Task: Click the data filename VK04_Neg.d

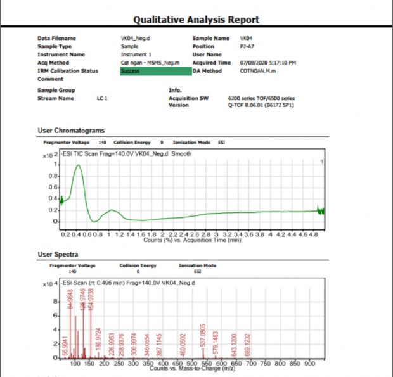Action: [x=135, y=39]
